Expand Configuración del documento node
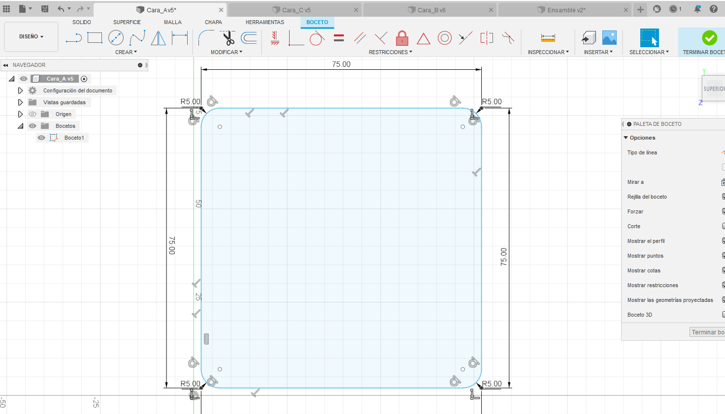 coord(20,90)
